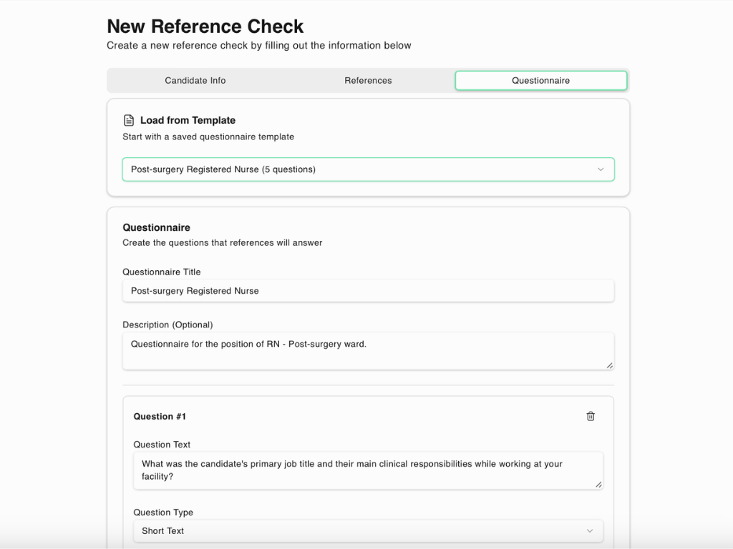
Task: Click the New Reference Check page title
Action: [205, 26]
